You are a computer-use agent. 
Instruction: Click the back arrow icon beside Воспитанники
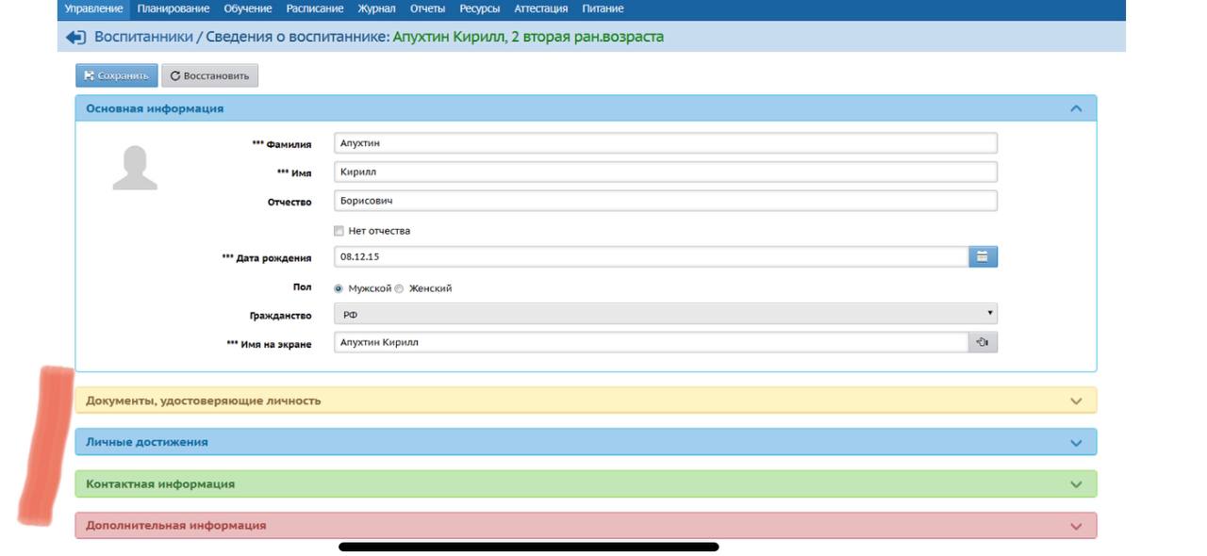click(x=75, y=37)
